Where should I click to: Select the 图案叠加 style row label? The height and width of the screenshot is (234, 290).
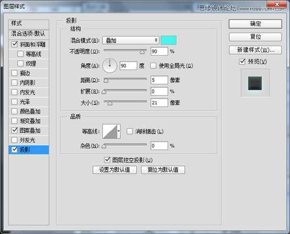click(30, 130)
